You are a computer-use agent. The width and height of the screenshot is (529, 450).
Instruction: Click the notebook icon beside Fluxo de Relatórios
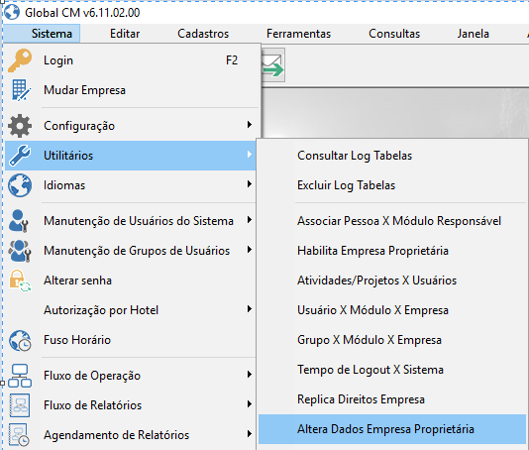click(20, 405)
